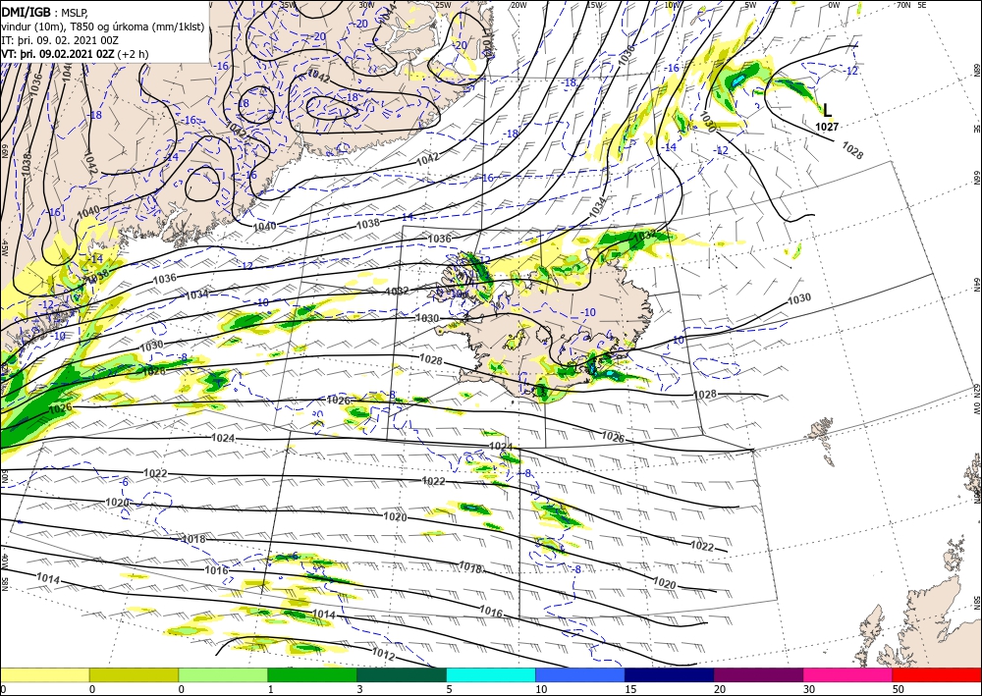982x696 pixels.
Task: Click the '70N 5E' corner label
Action: [911, 5]
